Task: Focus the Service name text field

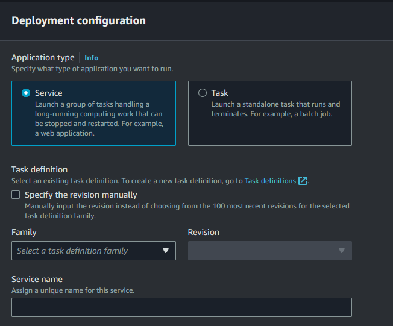Action: click(x=181, y=307)
